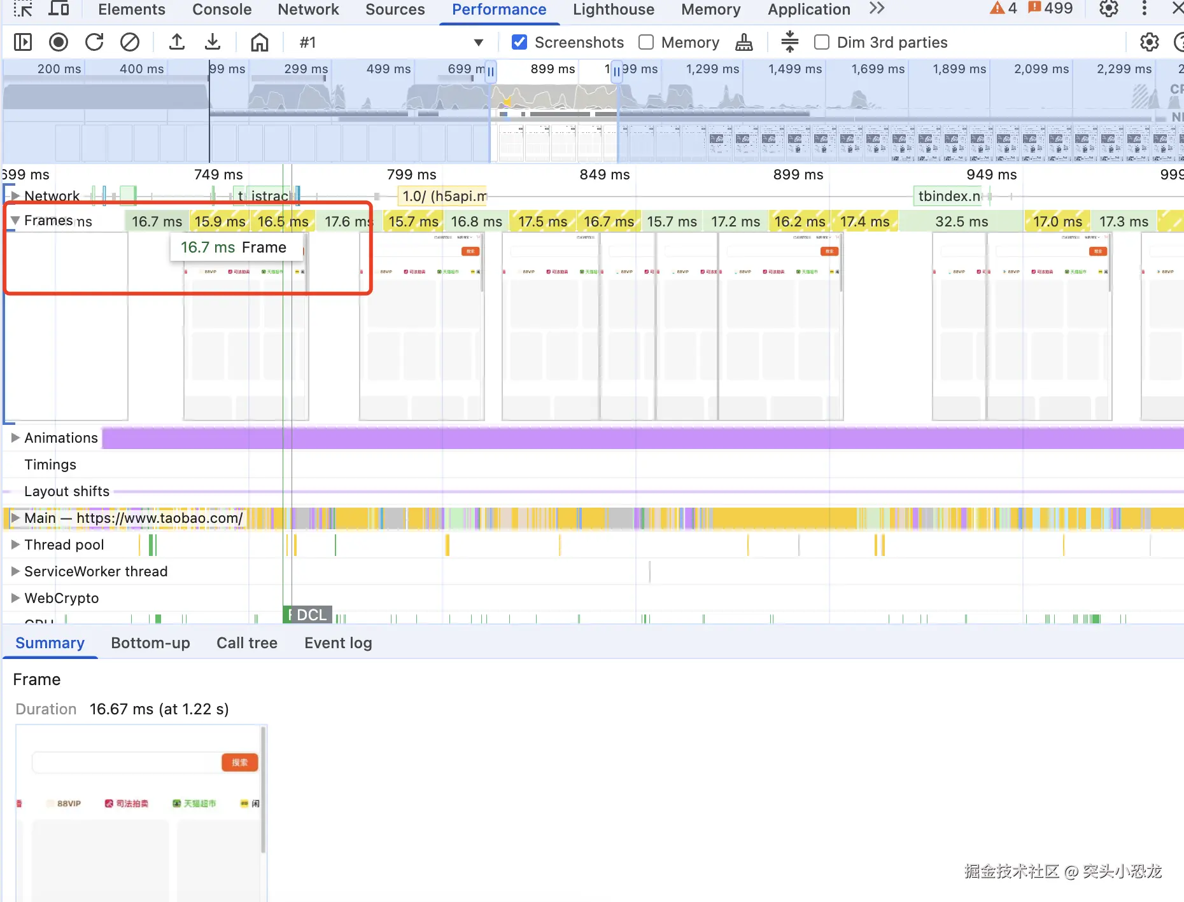Open the Memory panel tab

click(711, 10)
